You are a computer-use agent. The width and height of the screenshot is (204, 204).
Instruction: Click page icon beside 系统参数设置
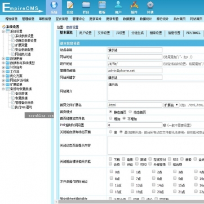point(13,36)
